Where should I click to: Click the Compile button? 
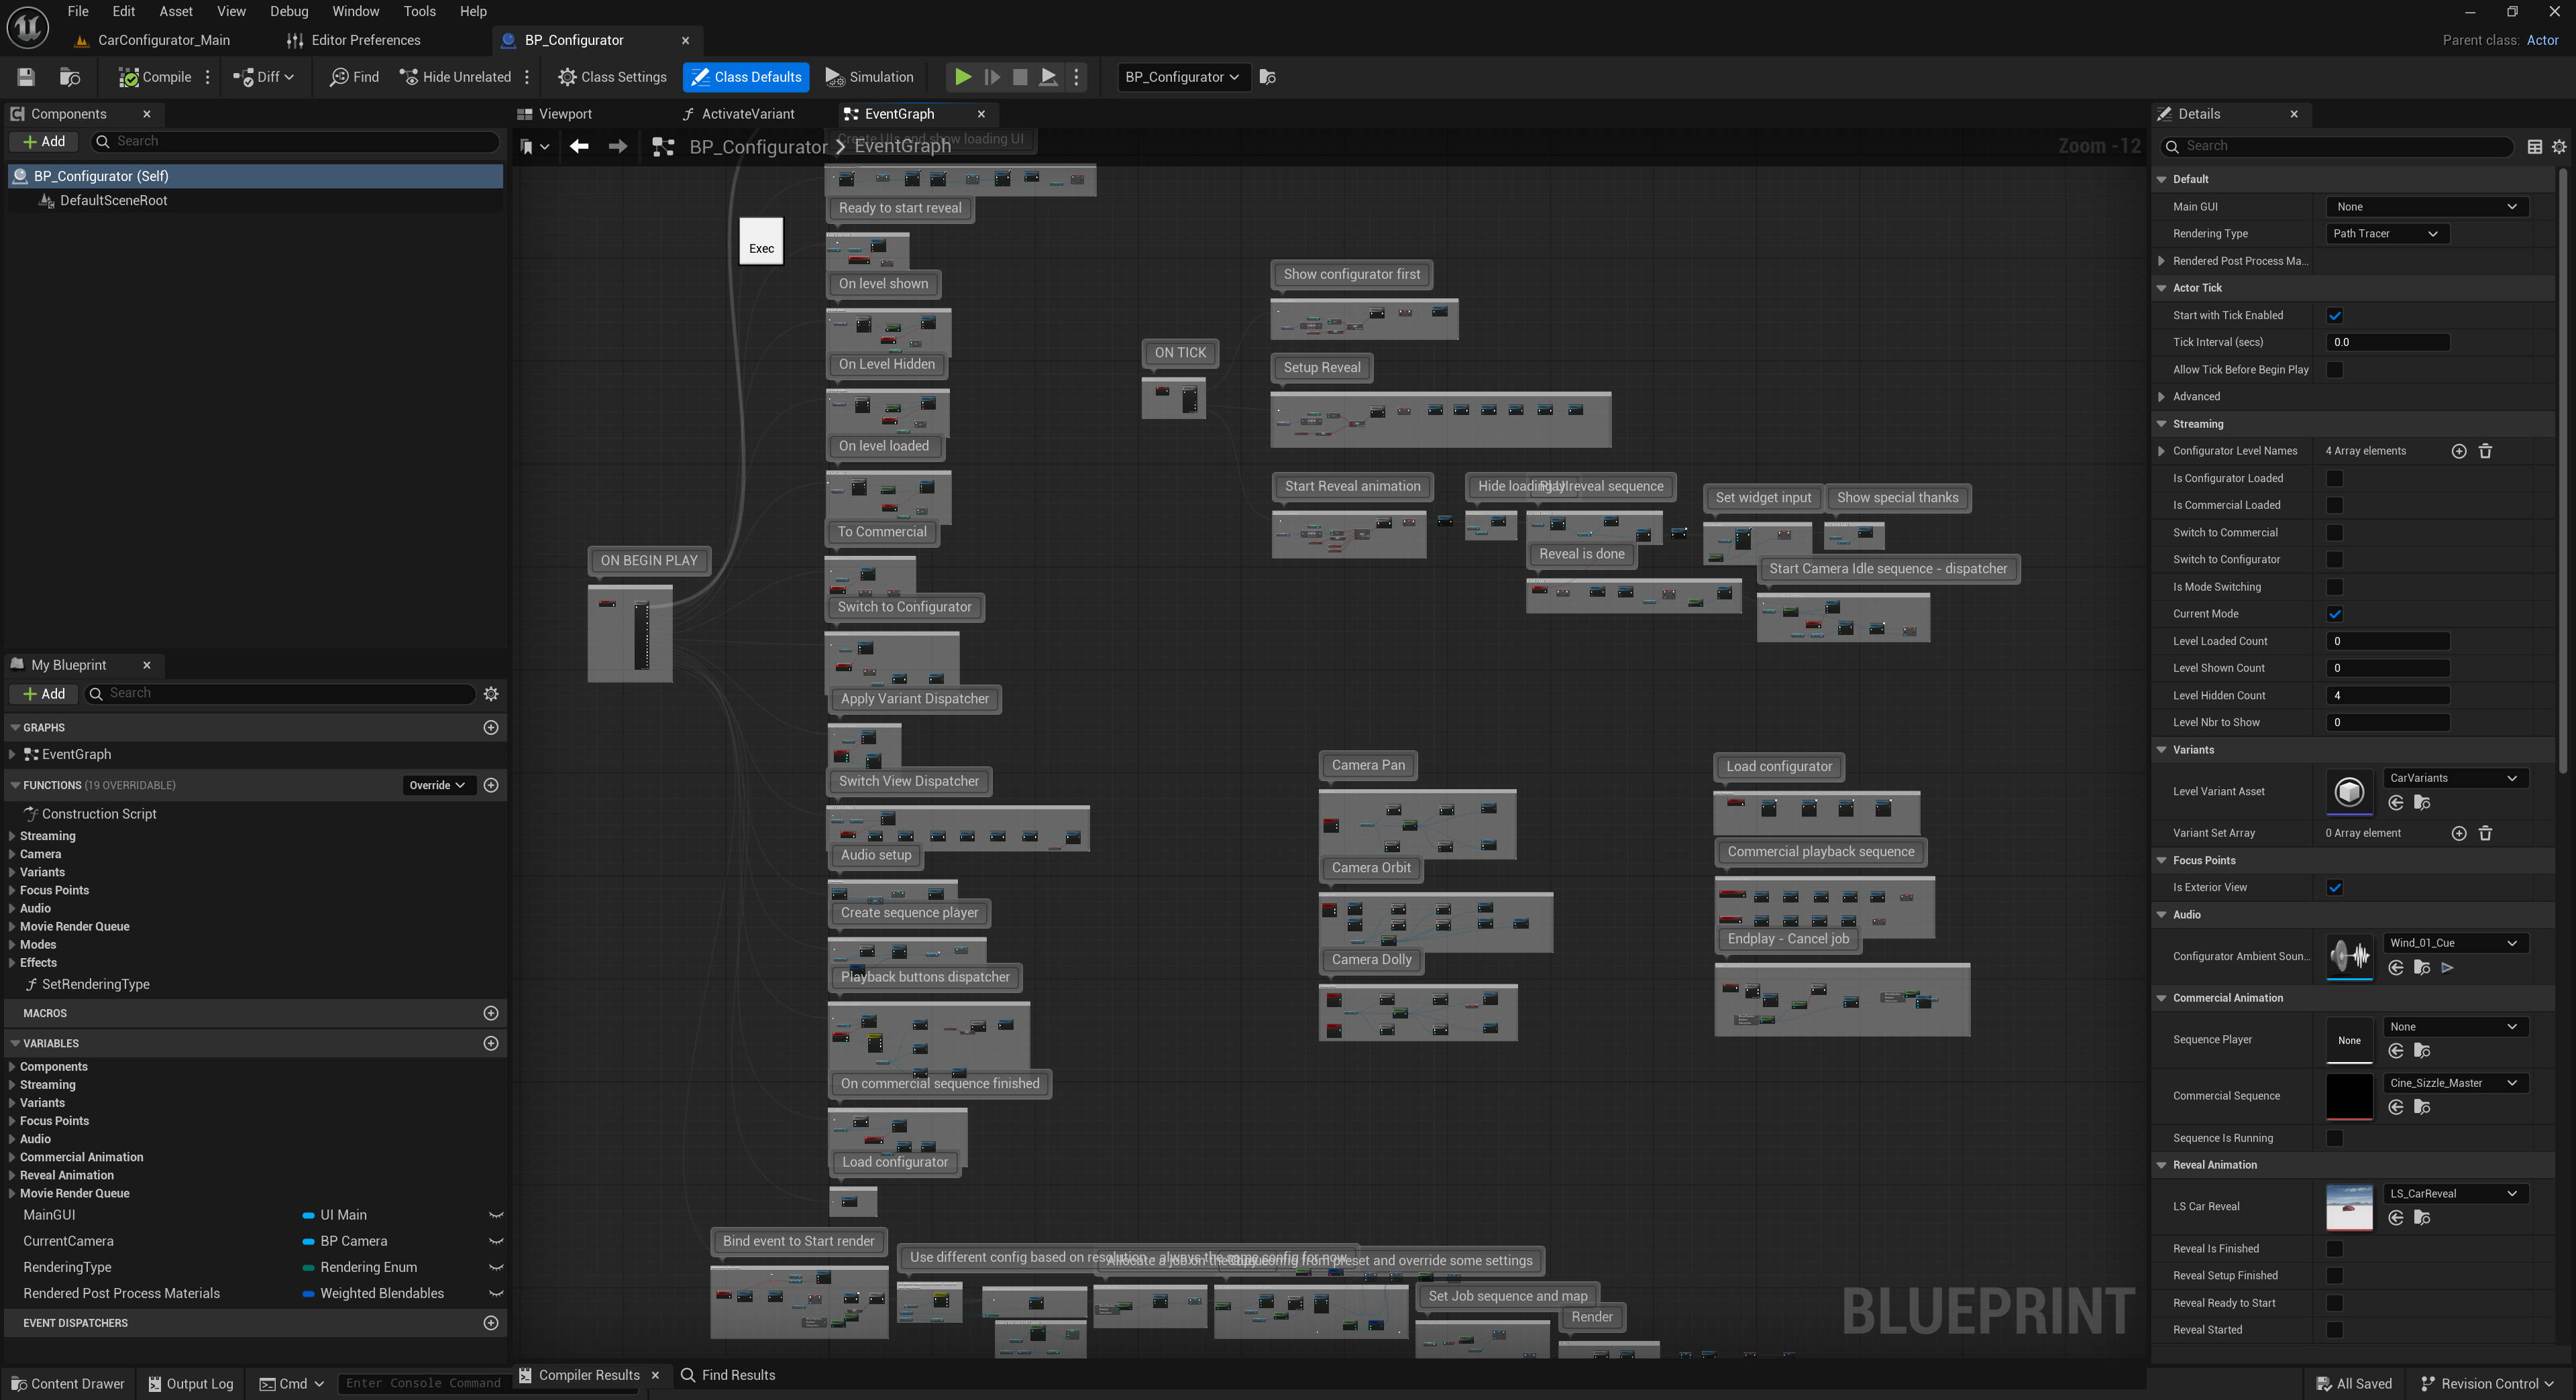(x=156, y=77)
